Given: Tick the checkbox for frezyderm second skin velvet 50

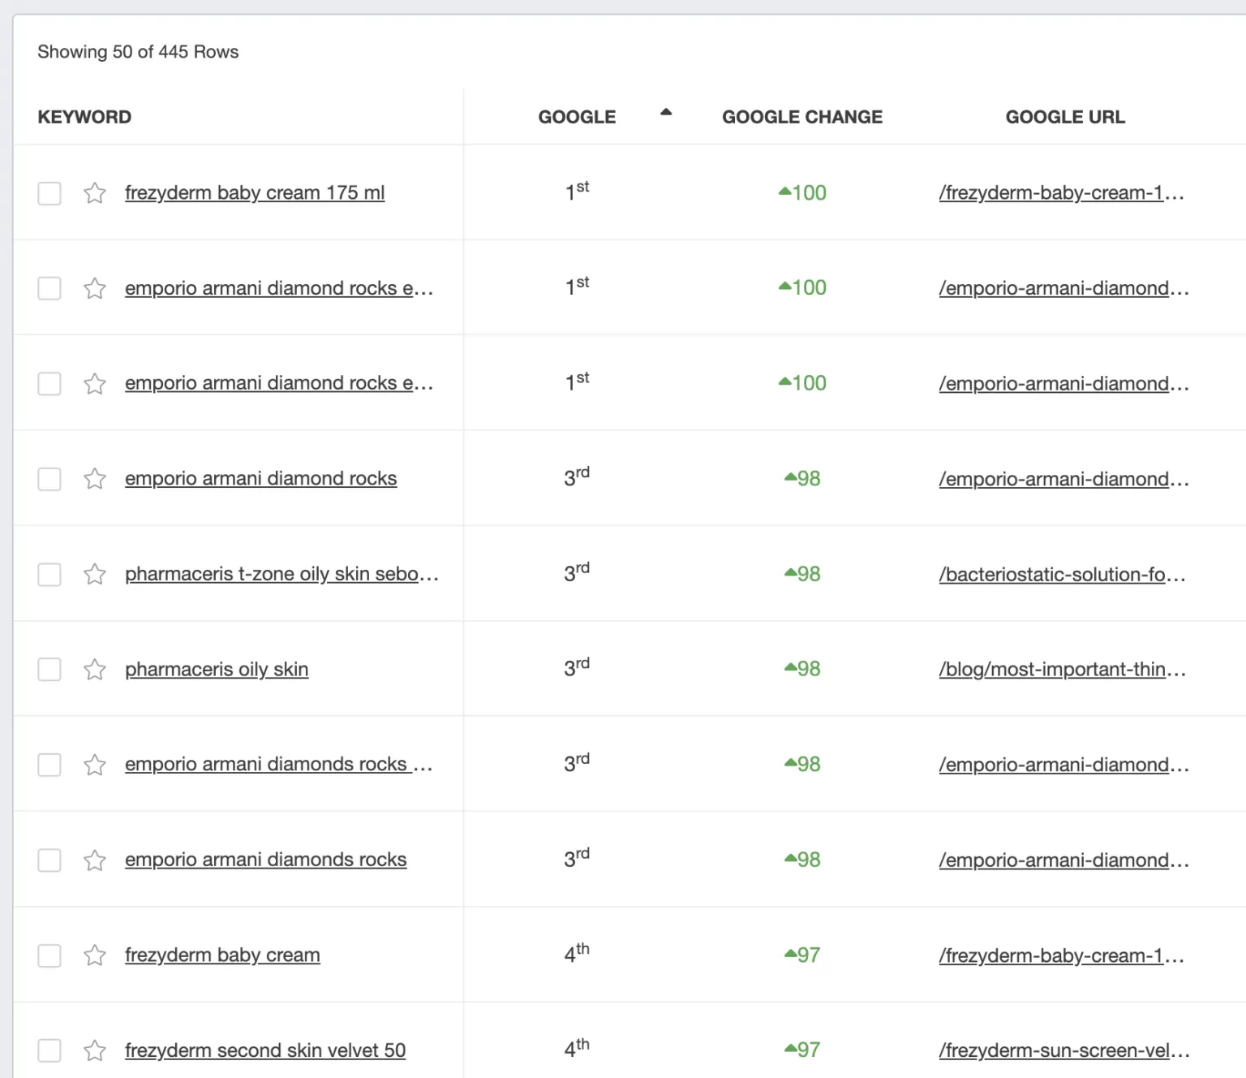Looking at the screenshot, I should 49,1050.
